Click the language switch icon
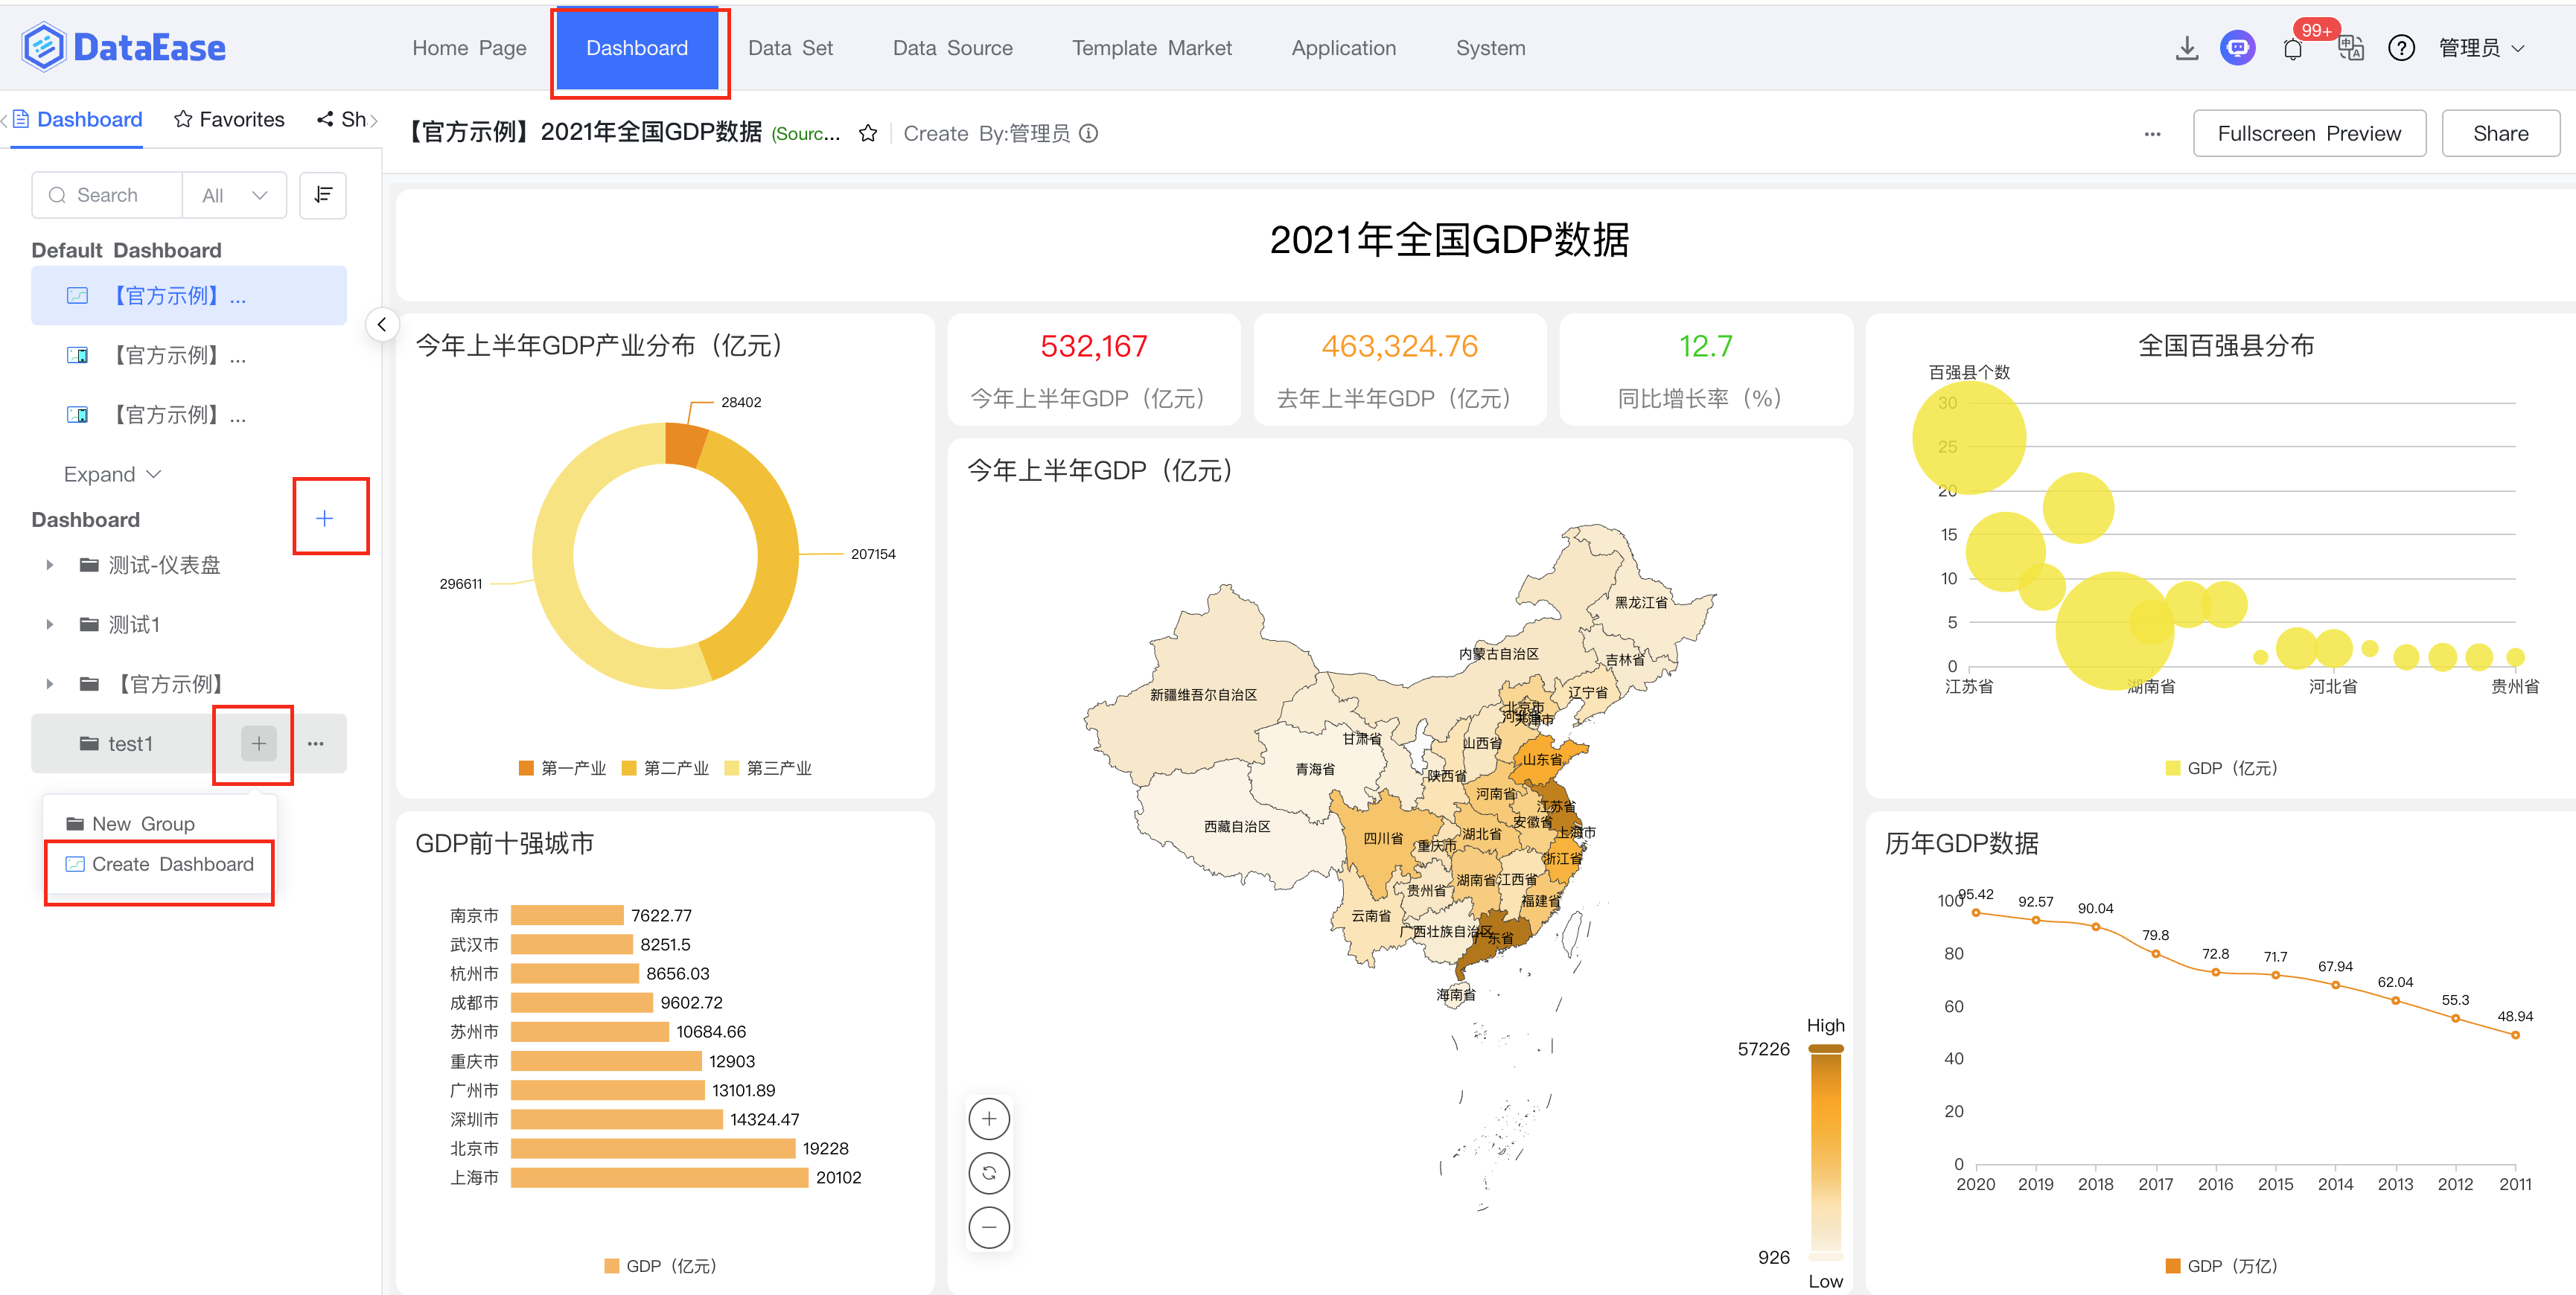Screen dimensions: 2576x1295 [x=2350, y=49]
